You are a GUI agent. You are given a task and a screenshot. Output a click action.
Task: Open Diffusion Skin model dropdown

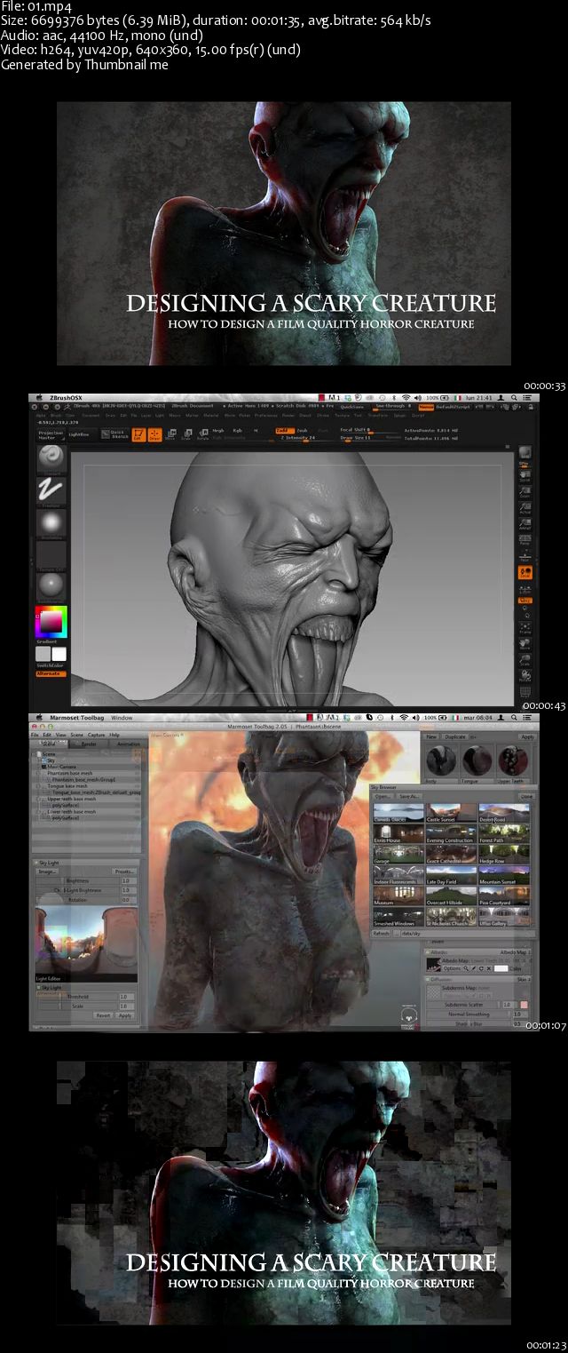524,979
